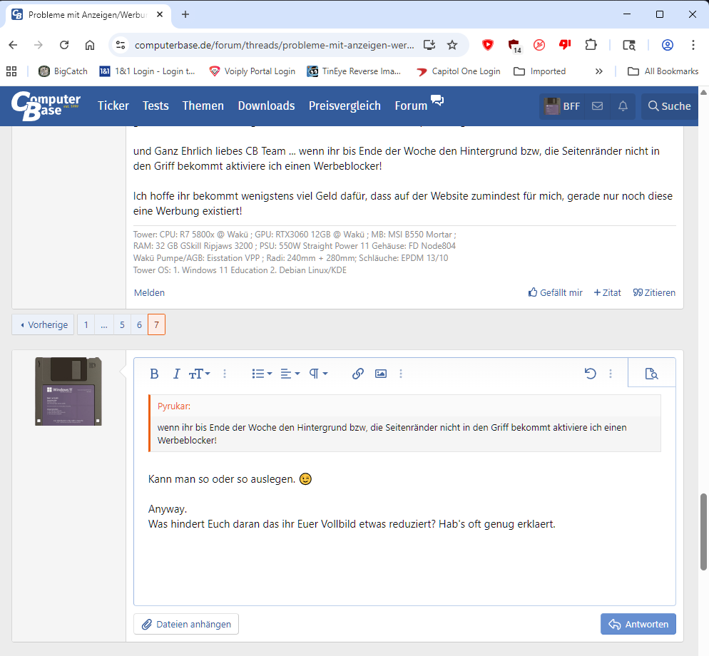Install the page as app icon
709x656 pixels.
tap(429, 45)
